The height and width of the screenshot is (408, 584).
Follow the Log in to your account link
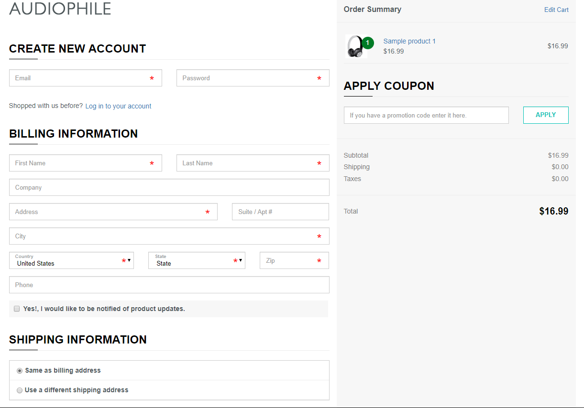[x=118, y=106]
